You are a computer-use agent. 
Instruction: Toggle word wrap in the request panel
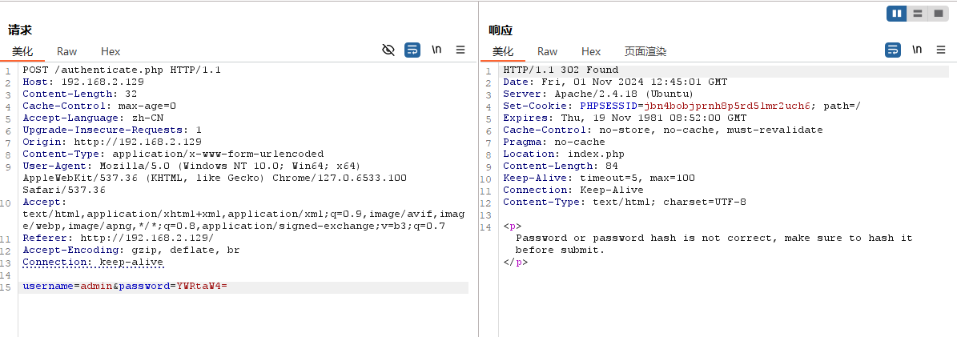click(412, 50)
